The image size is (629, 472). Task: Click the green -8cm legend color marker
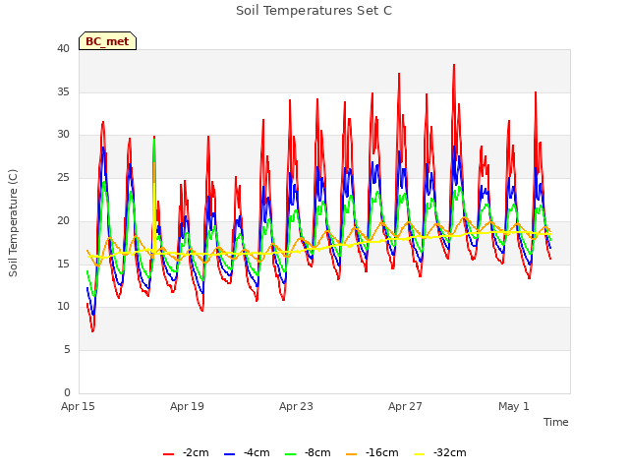(x=291, y=454)
